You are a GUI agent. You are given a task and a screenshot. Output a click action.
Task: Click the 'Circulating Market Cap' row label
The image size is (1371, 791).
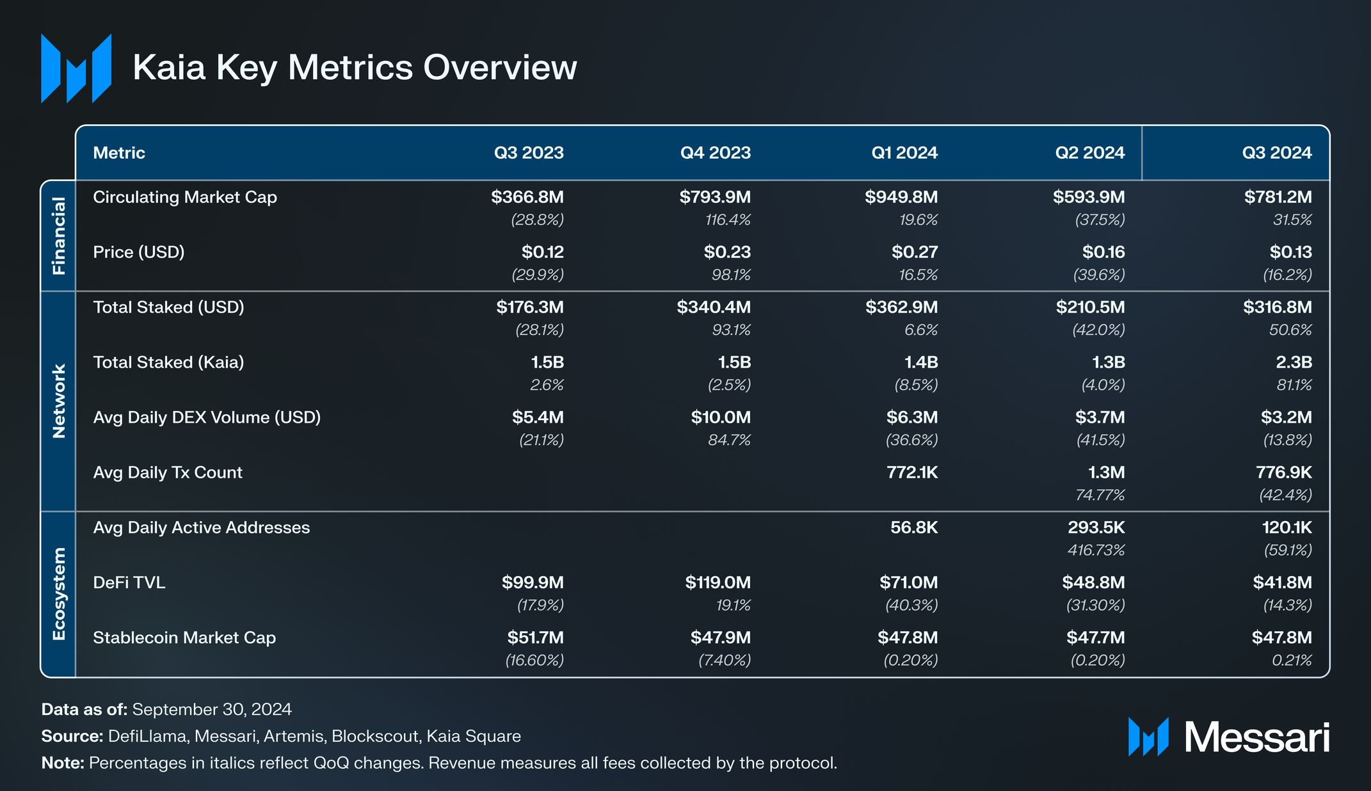click(x=185, y=198)
